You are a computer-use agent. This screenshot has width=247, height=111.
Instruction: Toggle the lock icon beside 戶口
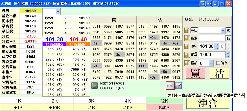click(x=187, y=30)
